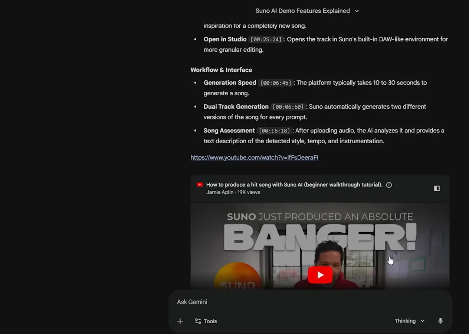Click the Workflow & Interface heading
This screenshot has height=334, width=469.
pos(221,70)
